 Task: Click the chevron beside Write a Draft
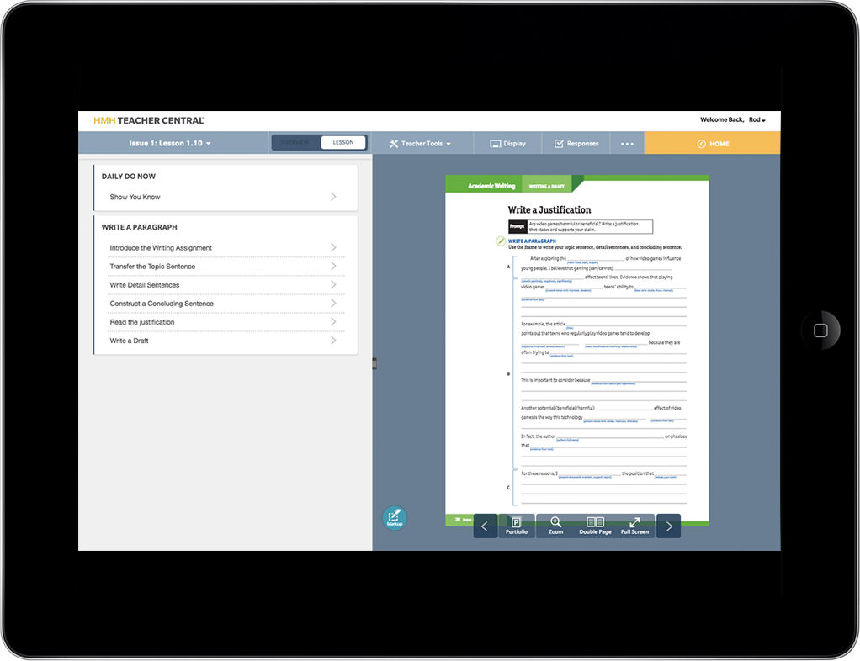click(333, 341)
